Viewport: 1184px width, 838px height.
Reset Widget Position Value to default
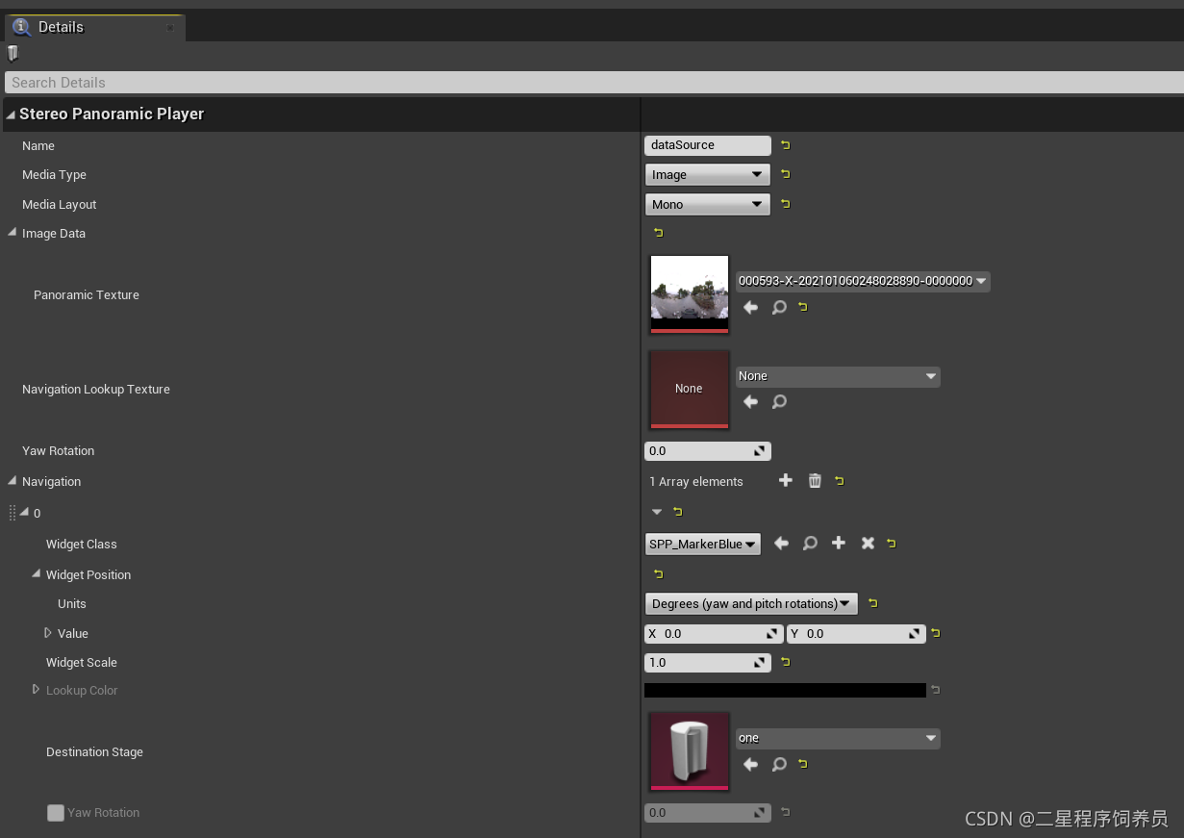935,633
